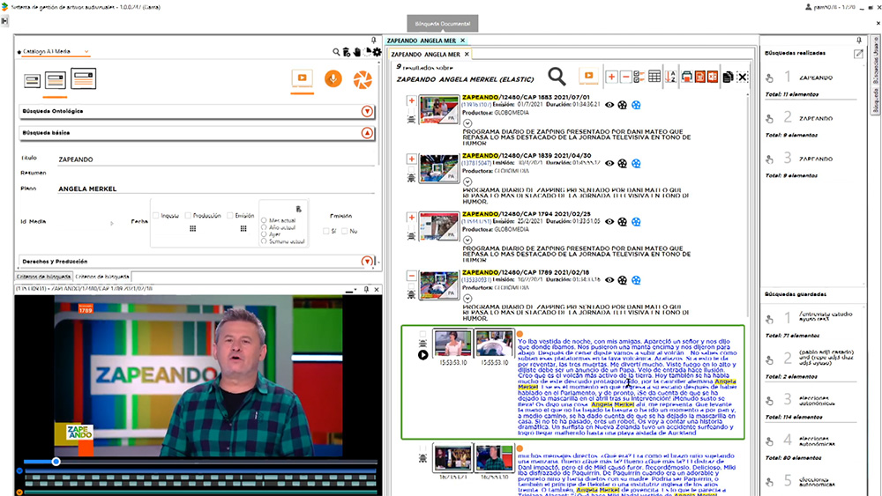The height and width of the screenshot is (496, 882).
Task: Click the select-all checklist icon in results toolbar
Action: coord(639,77)
